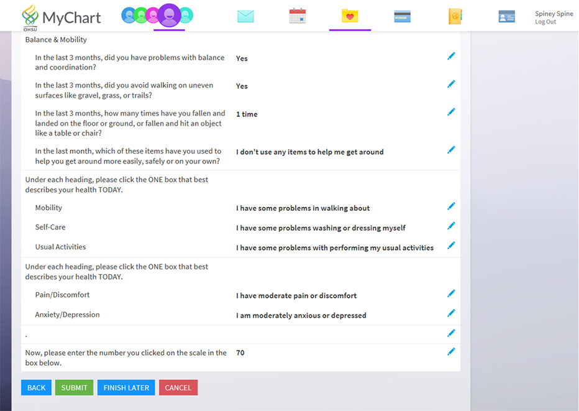The image size is (579, 411).
Task: Edit the Anxiety/Depression answer pencil
Action: (451, 313)
